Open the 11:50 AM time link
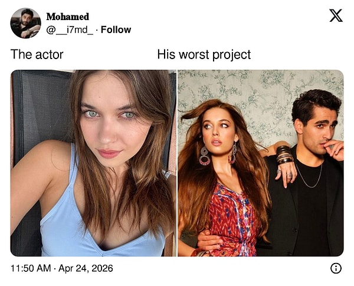Image resolution: width=354 pixels, height=286 pixels. 31,268
